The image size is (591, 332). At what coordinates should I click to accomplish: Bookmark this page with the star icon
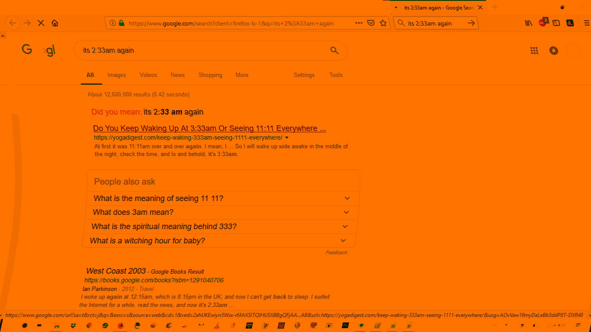tap(383, 23)
